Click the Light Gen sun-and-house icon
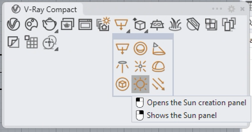This screenshot has width=252, height=132. (x=104, y=24)
